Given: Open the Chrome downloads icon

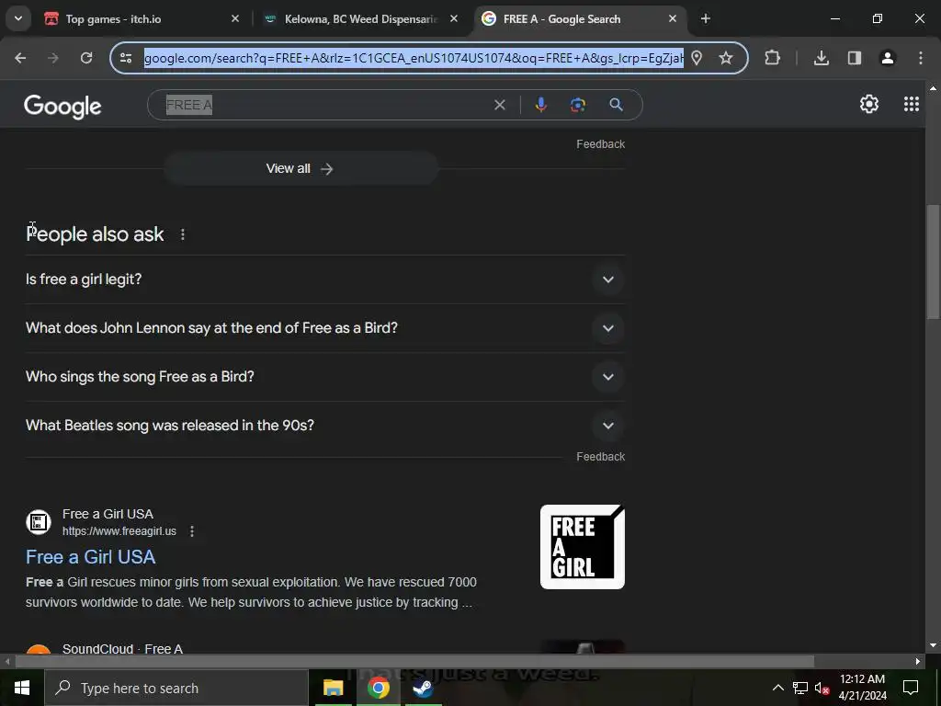Looking at the screenshot, I should point(821,58).
